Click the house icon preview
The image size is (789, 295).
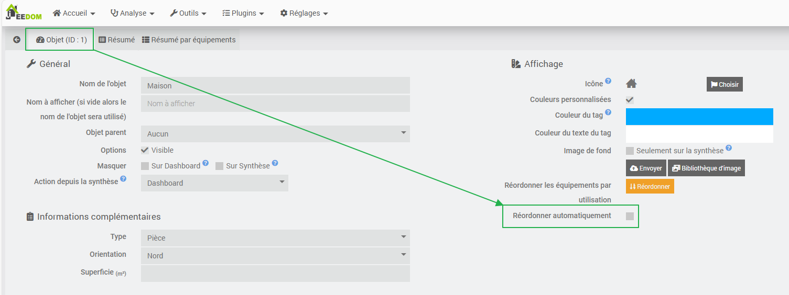[631, 84]
